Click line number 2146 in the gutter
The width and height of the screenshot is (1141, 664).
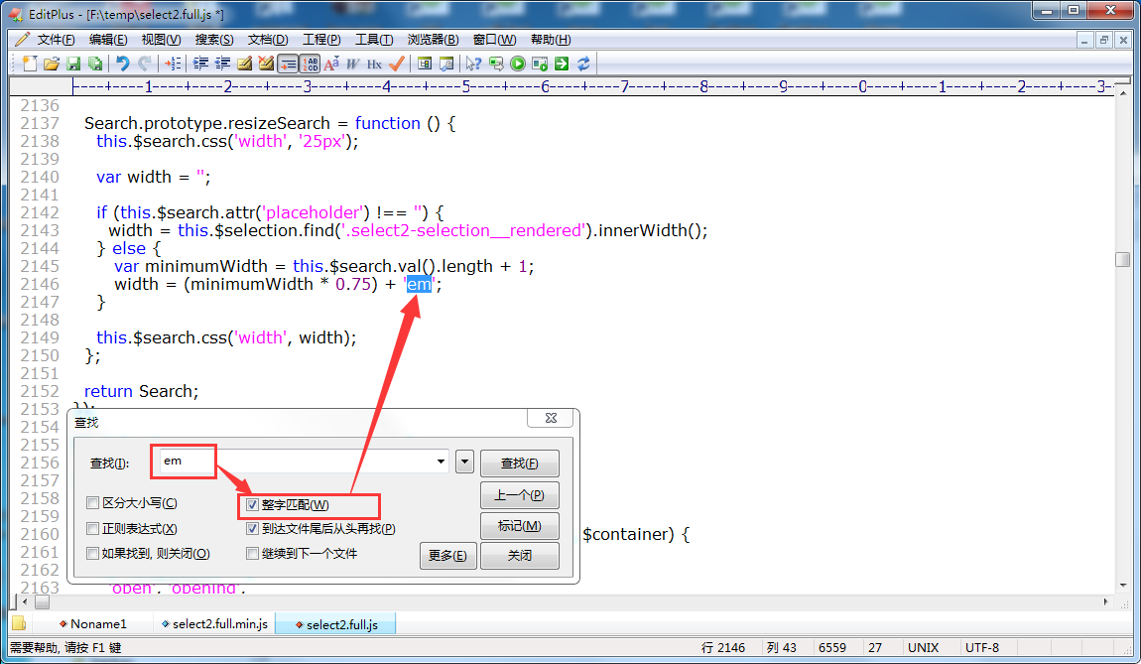(x=40, y=284)
